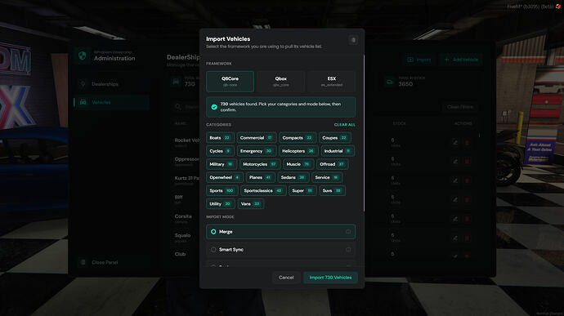The image size is (564, 316).
Task: Click Import 730 Vehicles button
Action: 330,278
